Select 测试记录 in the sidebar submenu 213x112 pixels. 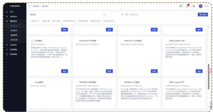pos(14,40)
